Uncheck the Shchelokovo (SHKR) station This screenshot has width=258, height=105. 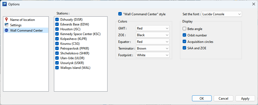(57, 53)
